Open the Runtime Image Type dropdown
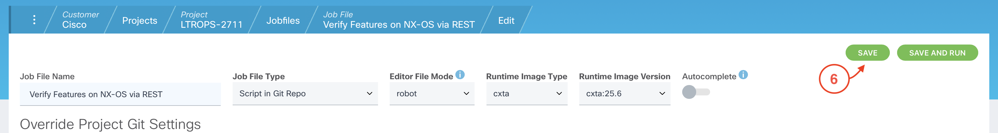998x133 pixels. [527, 94]
